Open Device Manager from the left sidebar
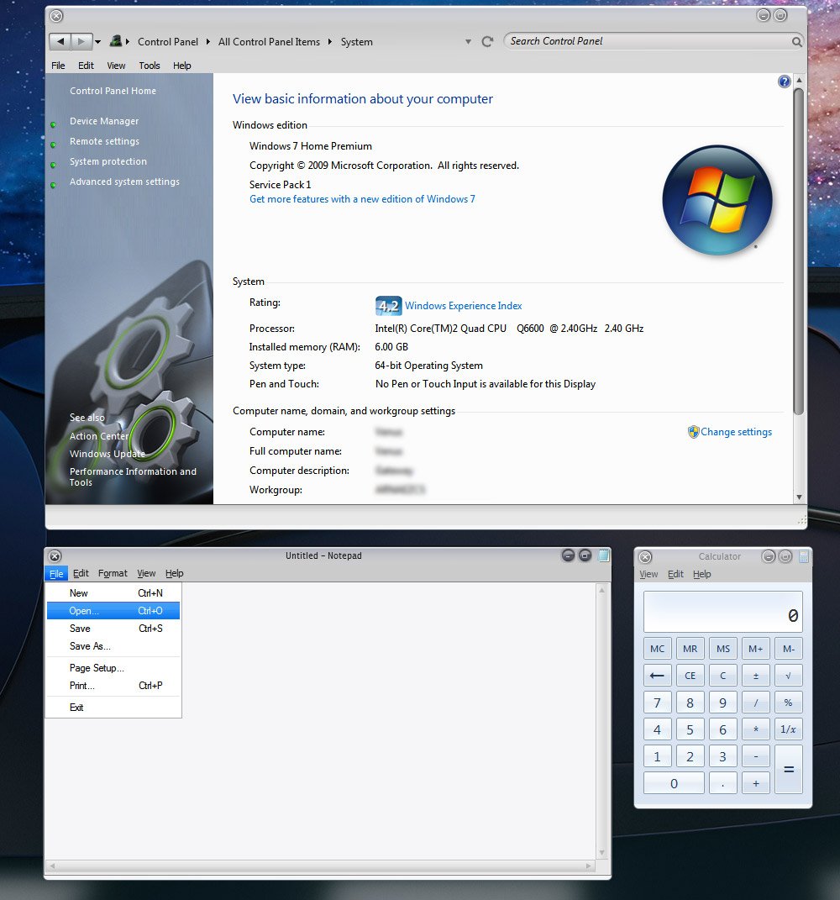840x900 pixels. tap(104, 121)
